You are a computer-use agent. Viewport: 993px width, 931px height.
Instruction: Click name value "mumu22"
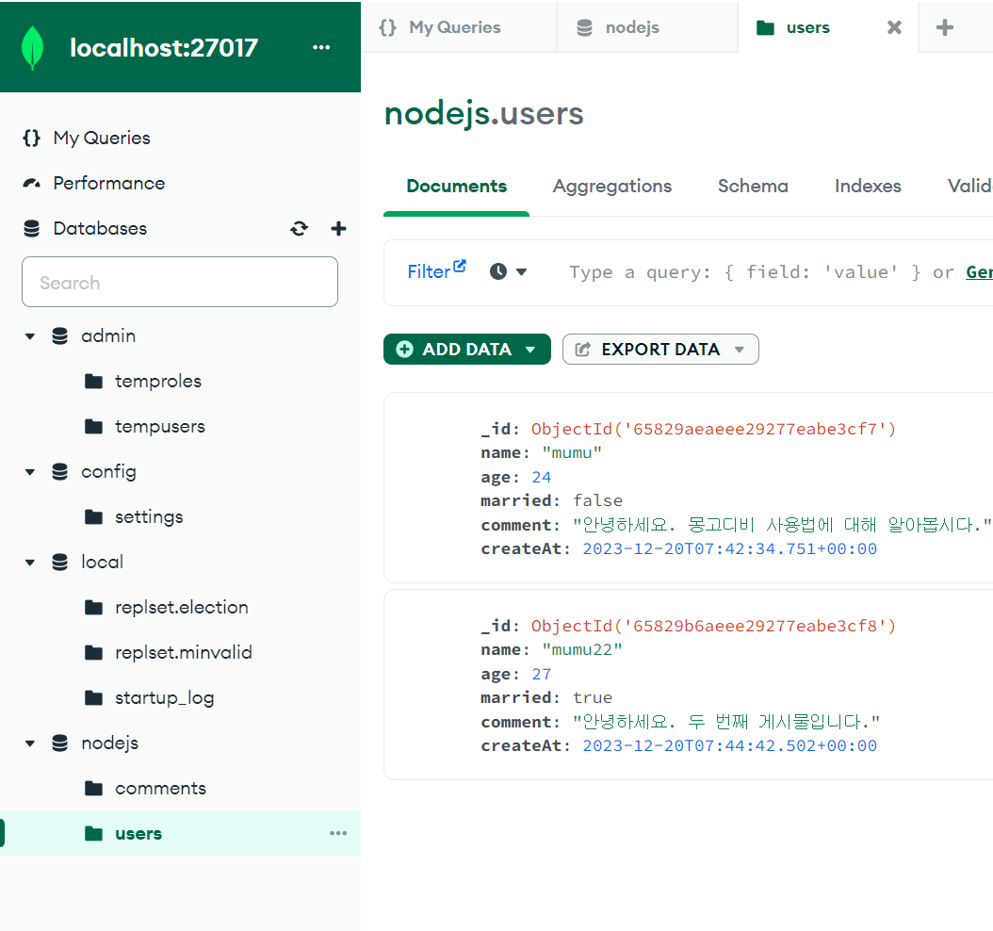click(582, 650)
